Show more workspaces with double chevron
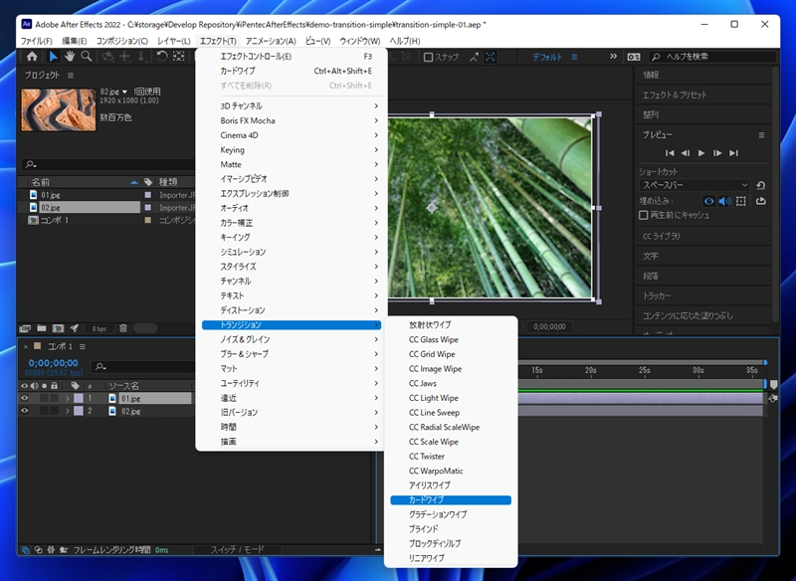796x581 pixels. 613,57
